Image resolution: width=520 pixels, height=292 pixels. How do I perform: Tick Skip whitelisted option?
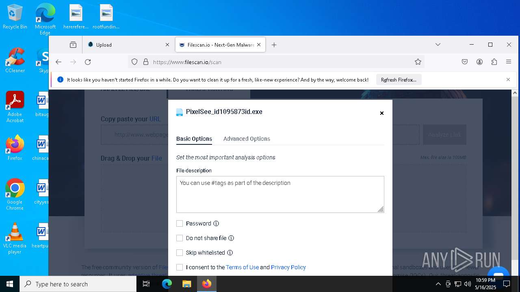click(180, 253)
